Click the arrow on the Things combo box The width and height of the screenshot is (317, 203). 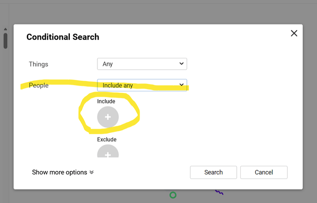pyautogui.click(x=181, y=64)
